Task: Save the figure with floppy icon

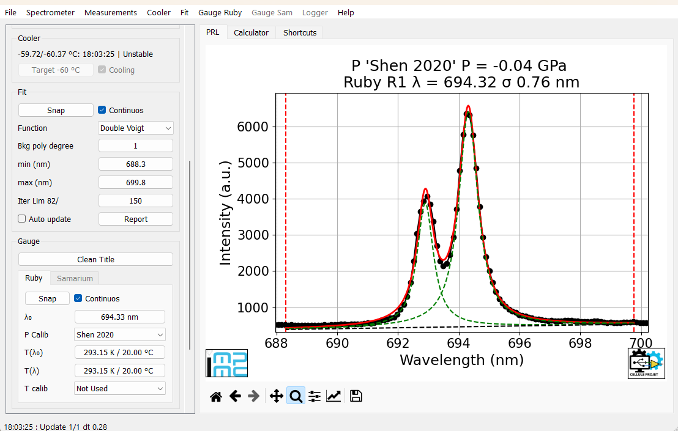Action: coord(356,396)
